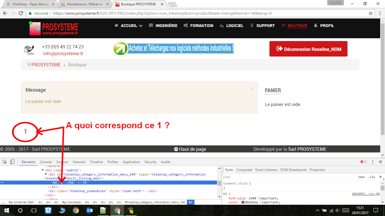
Task: Click the secure padlock icon
Action: (30, 13)
